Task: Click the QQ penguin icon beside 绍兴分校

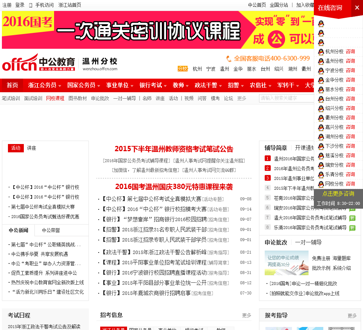Action: [x=321, y=108]
